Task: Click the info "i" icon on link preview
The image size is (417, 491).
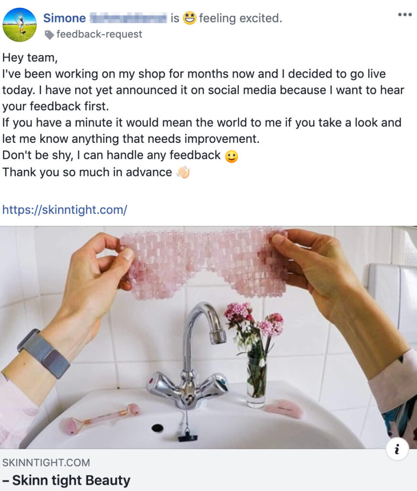Action: (x=397, y=449)
